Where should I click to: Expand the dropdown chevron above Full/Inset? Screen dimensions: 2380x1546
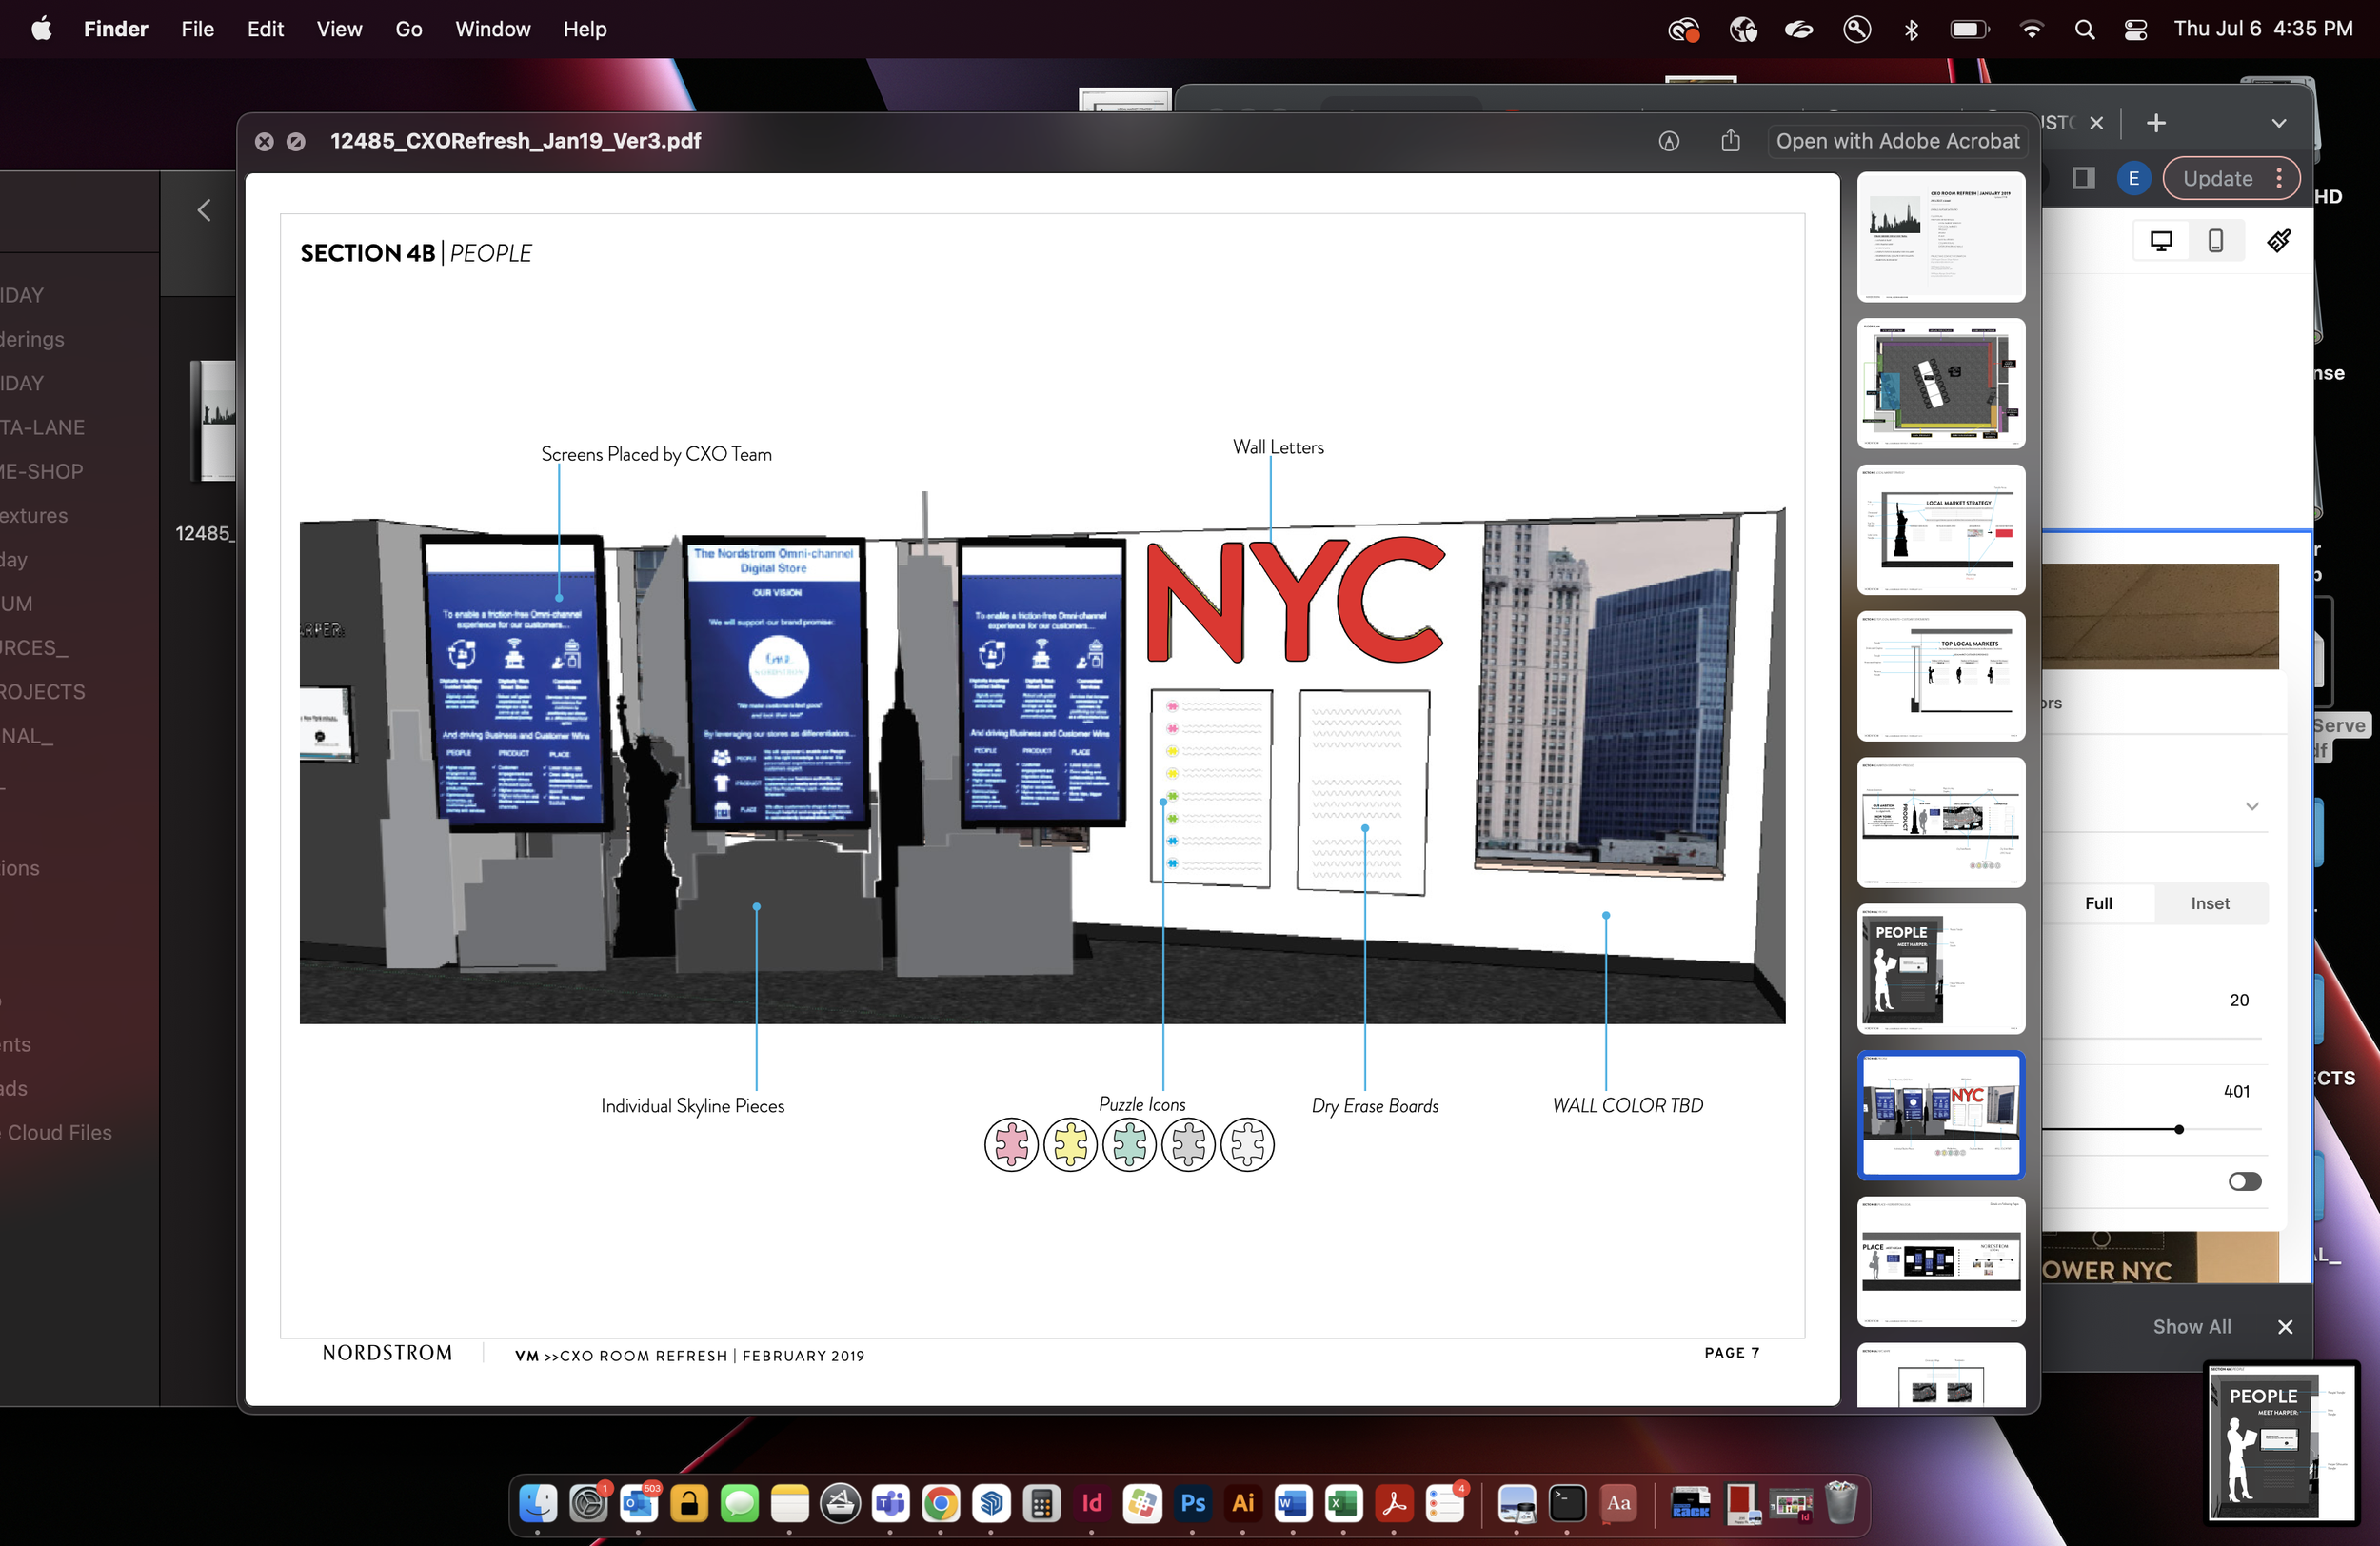pos(2252,807)
